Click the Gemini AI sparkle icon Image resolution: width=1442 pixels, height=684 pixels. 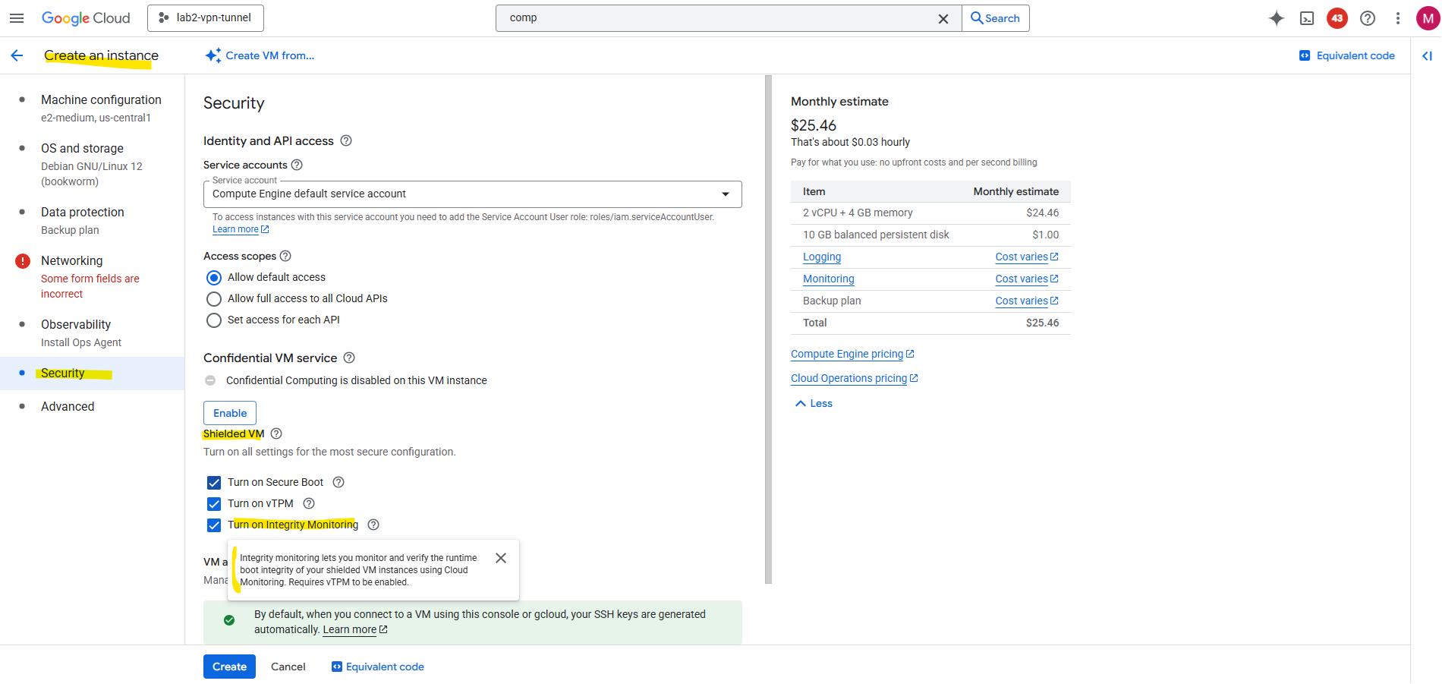[x=1277, y=18]
